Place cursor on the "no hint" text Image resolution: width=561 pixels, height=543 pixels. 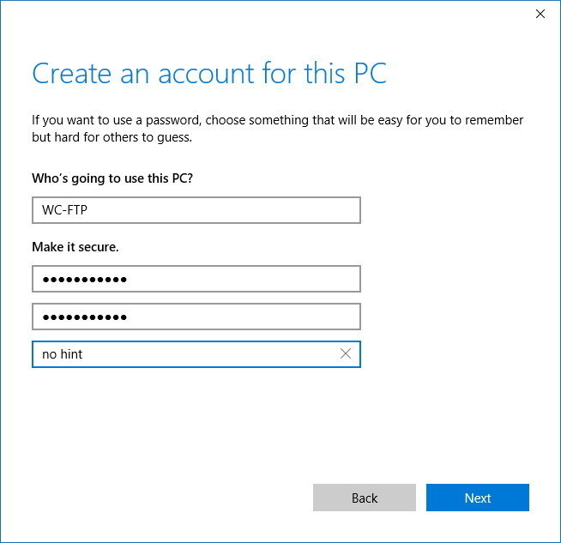[x=62, y=353]
